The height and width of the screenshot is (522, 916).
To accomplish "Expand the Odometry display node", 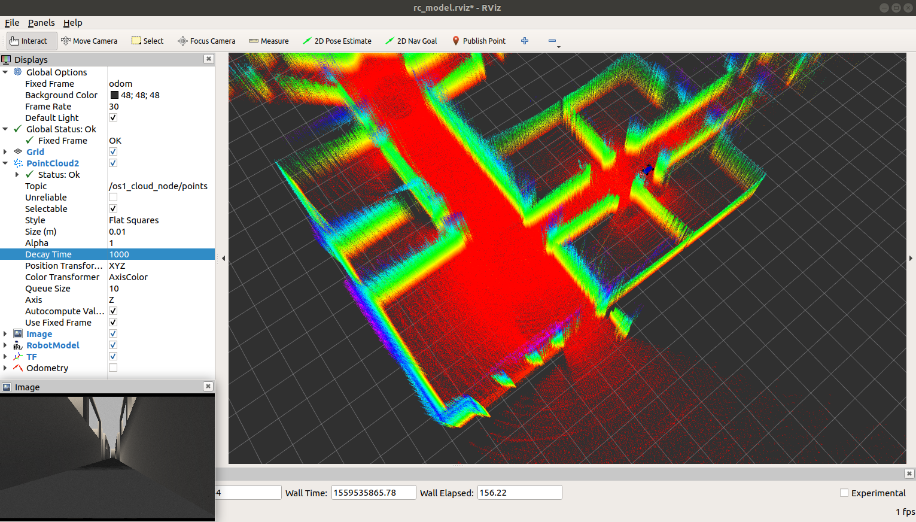I will click(5, 368).
